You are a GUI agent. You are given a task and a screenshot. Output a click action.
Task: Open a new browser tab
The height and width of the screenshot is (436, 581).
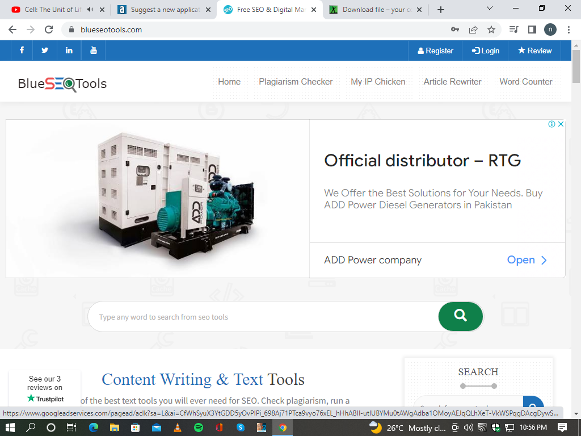440,10
